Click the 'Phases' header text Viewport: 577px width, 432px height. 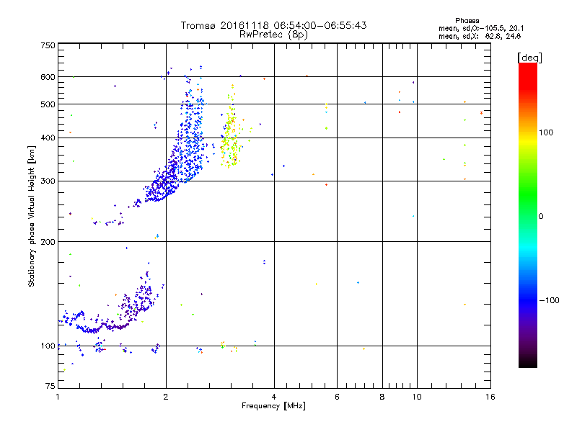(467, 21)
